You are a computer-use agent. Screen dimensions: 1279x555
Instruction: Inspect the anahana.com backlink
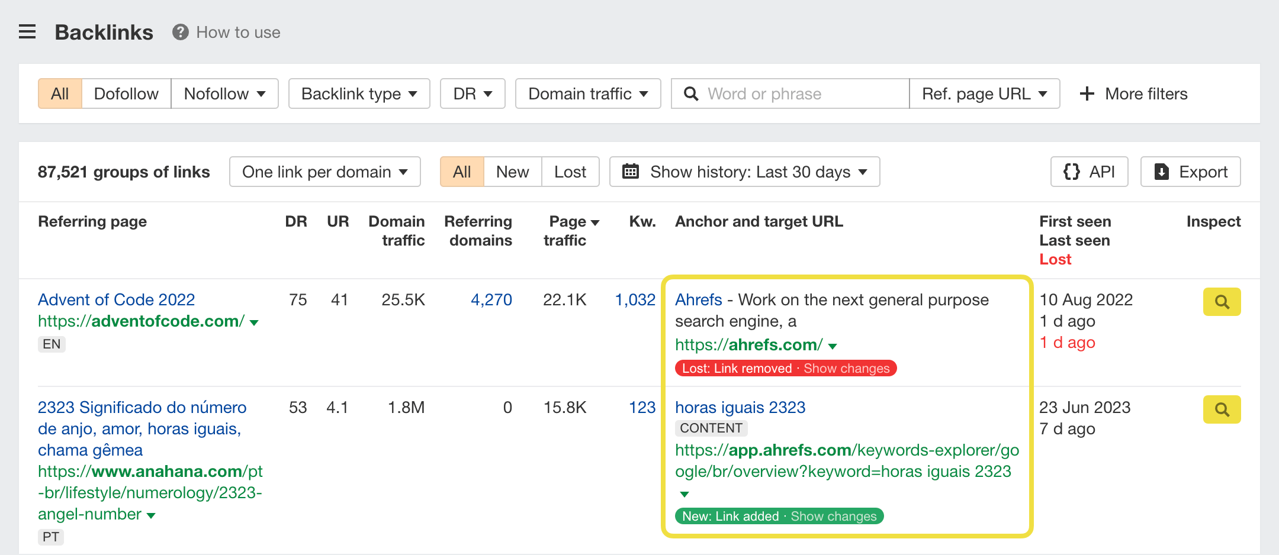coord(1222,409)
